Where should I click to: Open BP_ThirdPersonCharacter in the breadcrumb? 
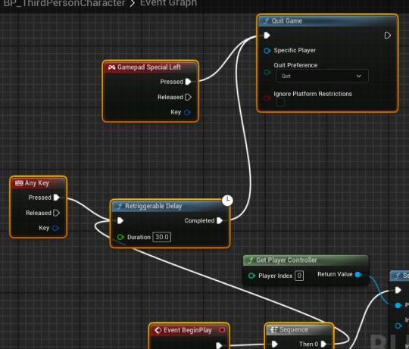point(64,3)
